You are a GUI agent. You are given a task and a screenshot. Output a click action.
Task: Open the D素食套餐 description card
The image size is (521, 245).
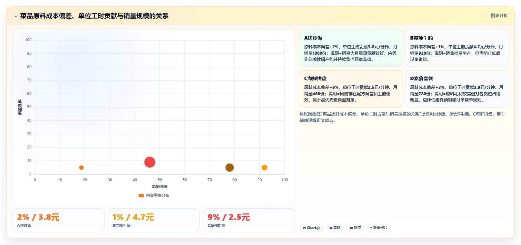457,89
